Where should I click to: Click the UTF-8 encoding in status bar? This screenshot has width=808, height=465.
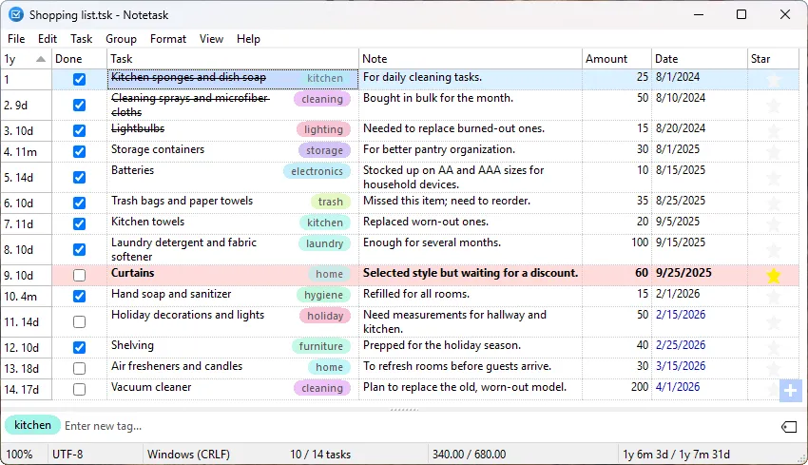(67, 455)
